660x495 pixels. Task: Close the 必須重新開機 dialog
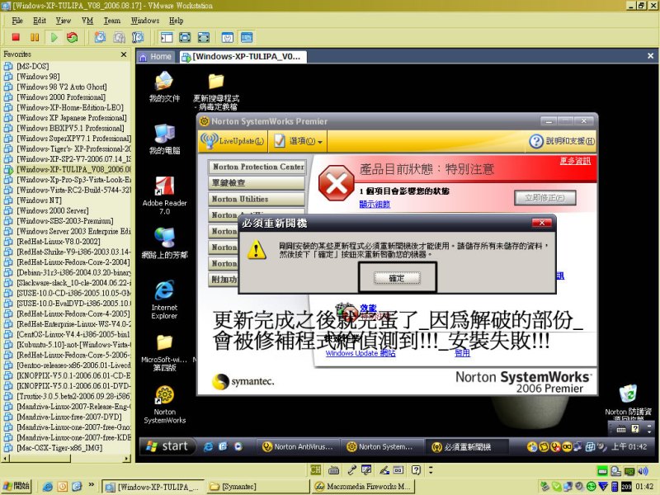click(542, 223)
